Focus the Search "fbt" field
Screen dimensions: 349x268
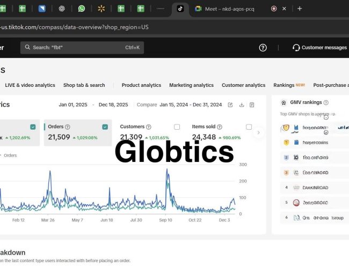pyautogui.click(x=82, y=48)
